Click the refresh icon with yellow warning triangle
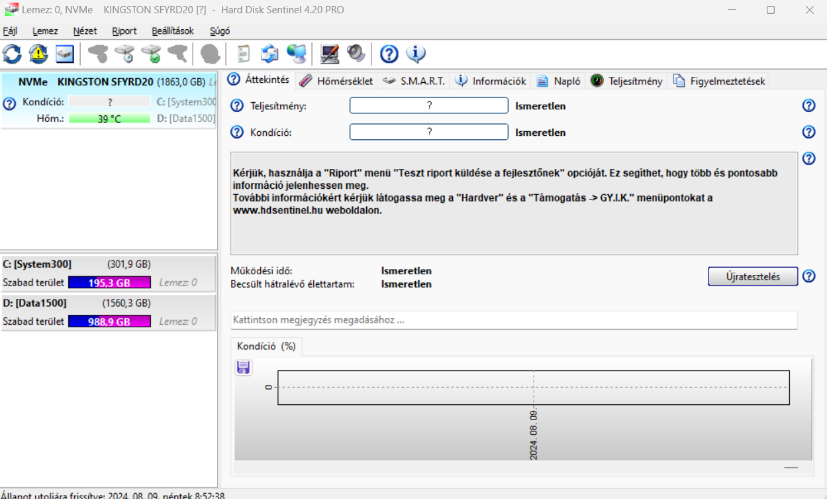This screenshot has width=827, height=499. pos(38,54)
